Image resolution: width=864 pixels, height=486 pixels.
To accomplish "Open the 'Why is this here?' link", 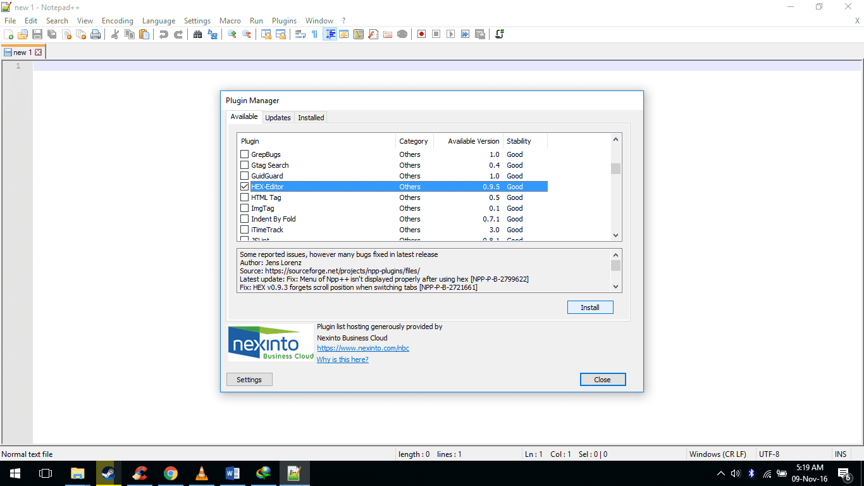I will coord(342,359).
